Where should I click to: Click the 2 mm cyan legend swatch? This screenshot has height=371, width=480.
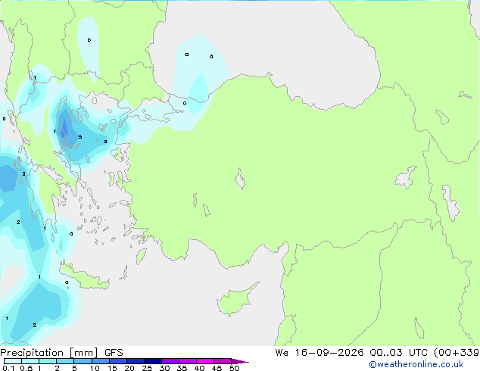(x=66, y=361)
